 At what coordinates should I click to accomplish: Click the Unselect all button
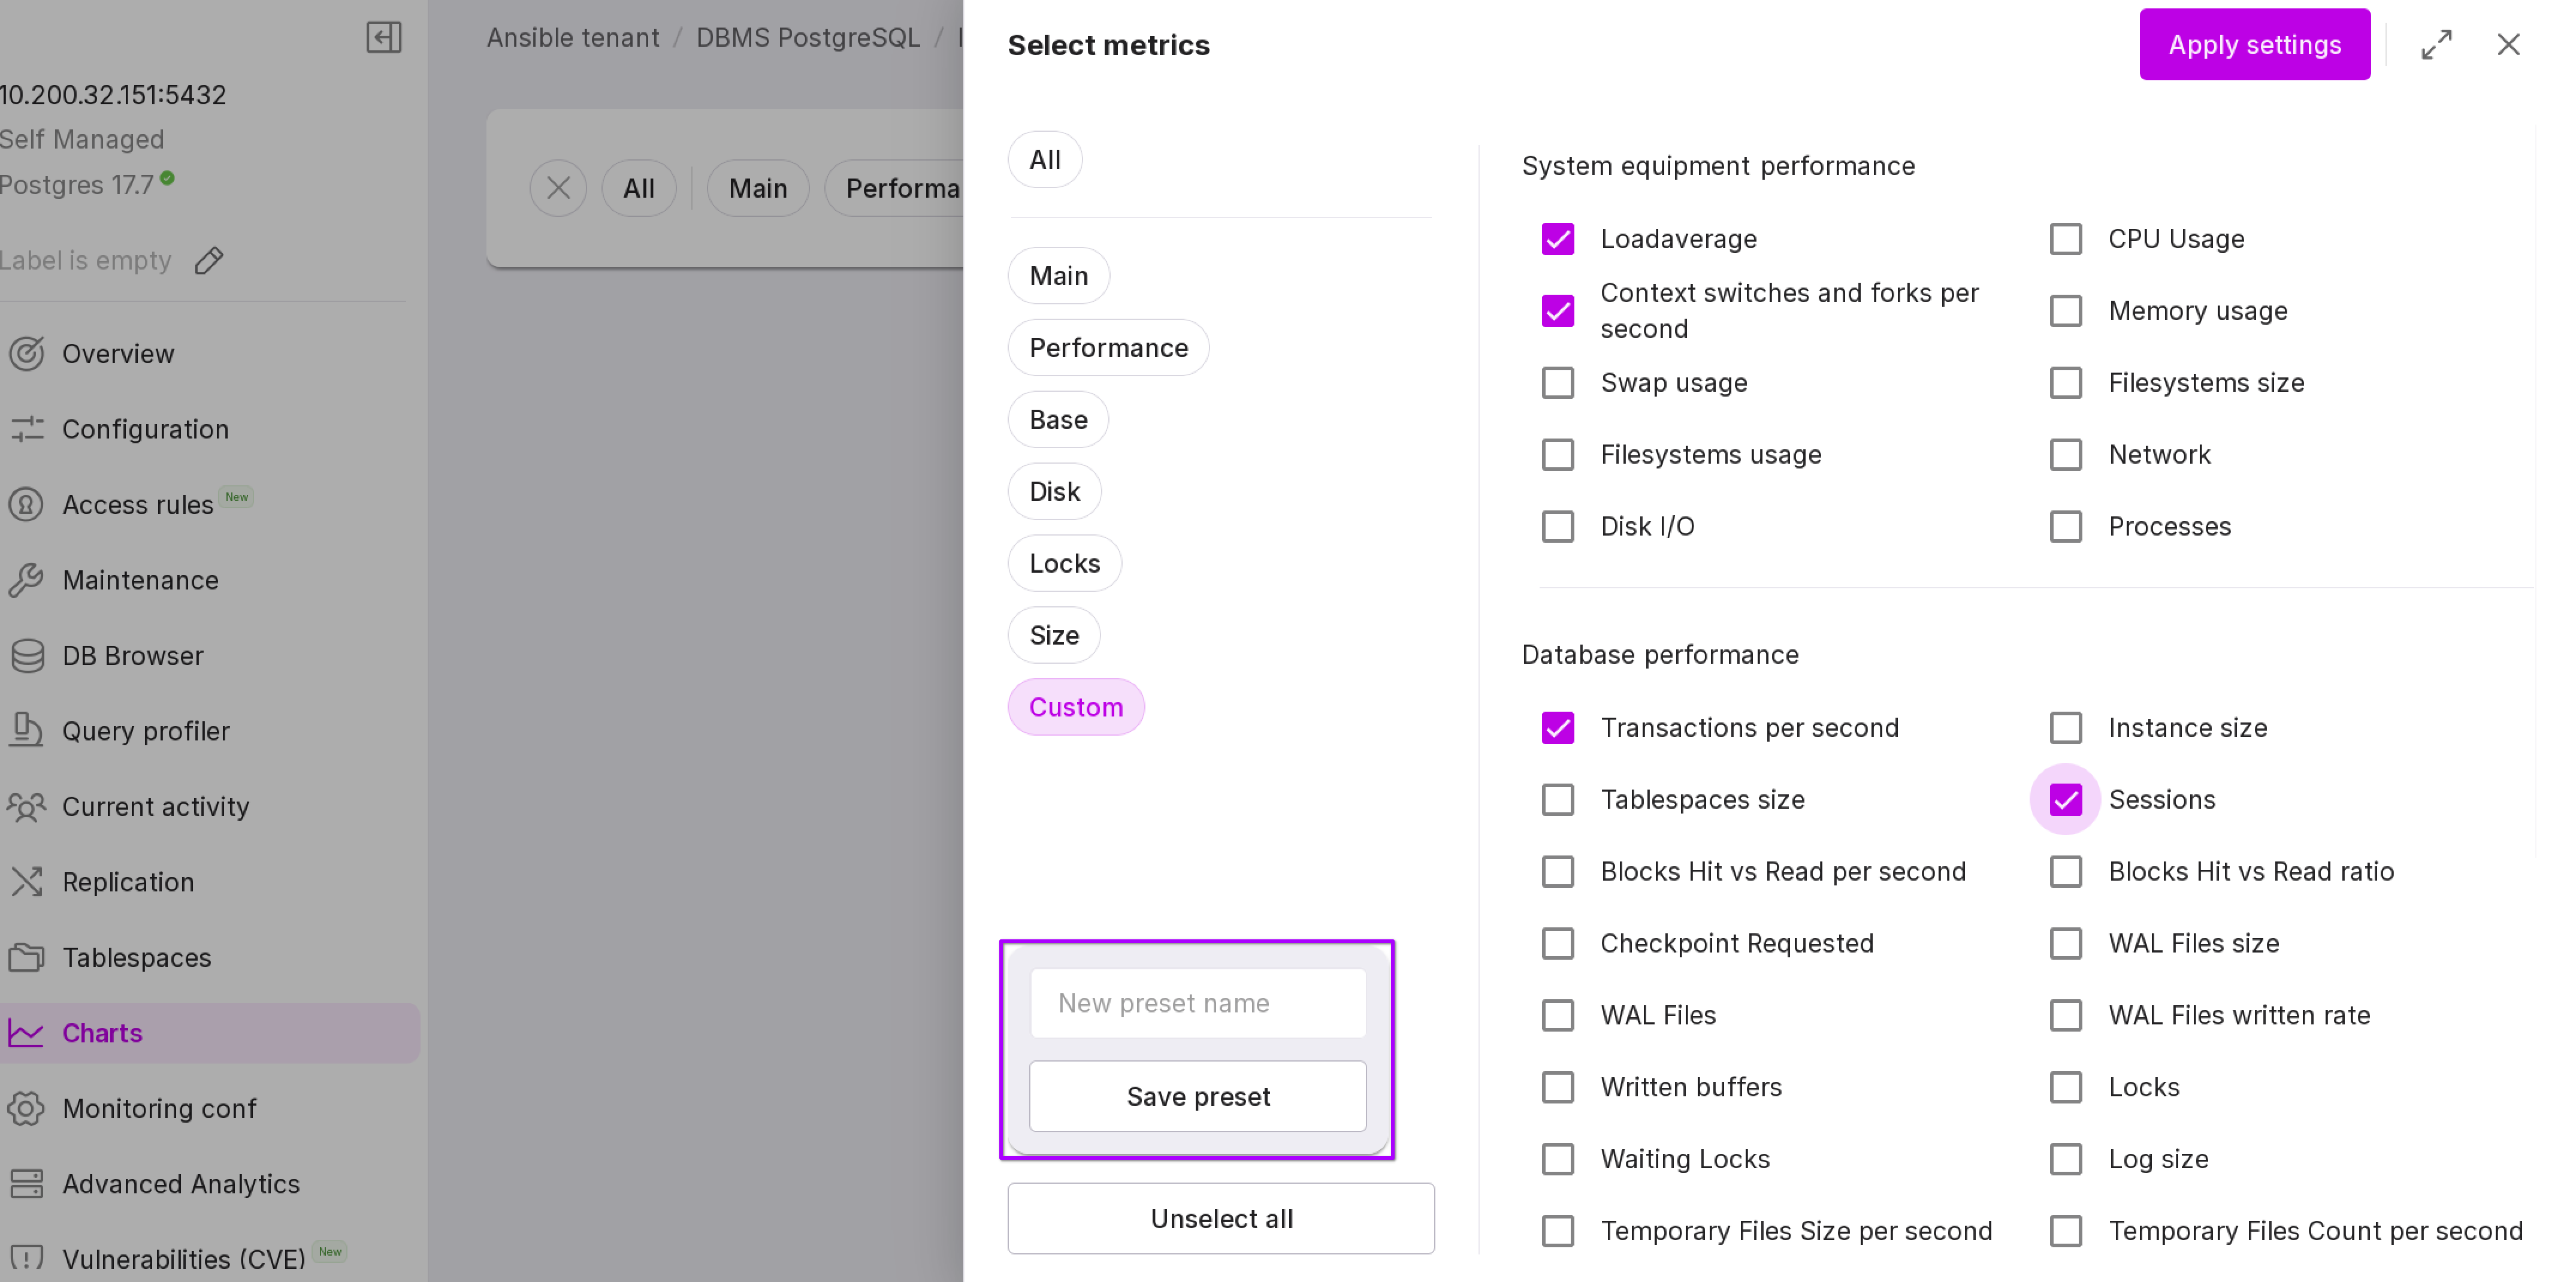[x=1220, y=1218]
